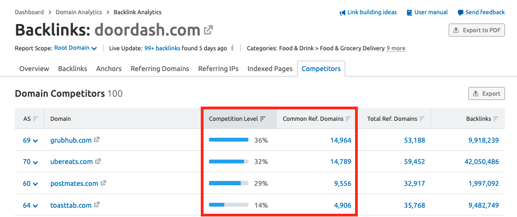517x217 pixels.
Task: Click external link icon next to postmates.com
Action: (103, 183)
